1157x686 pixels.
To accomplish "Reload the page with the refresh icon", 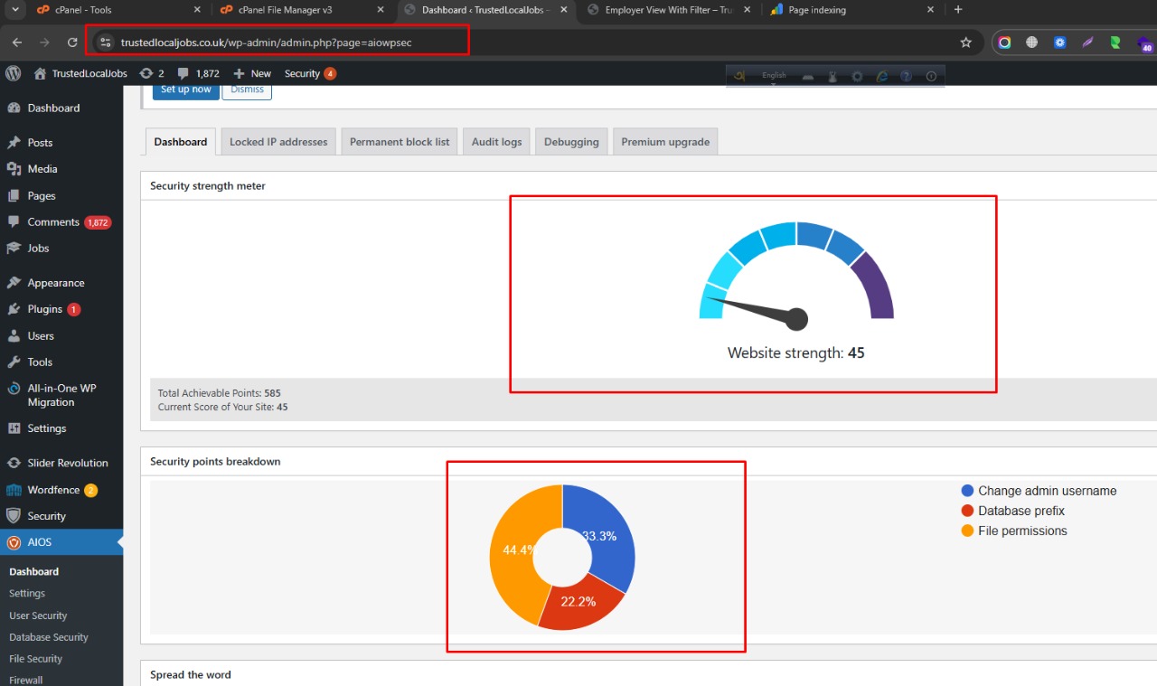I will coord(72,42).
